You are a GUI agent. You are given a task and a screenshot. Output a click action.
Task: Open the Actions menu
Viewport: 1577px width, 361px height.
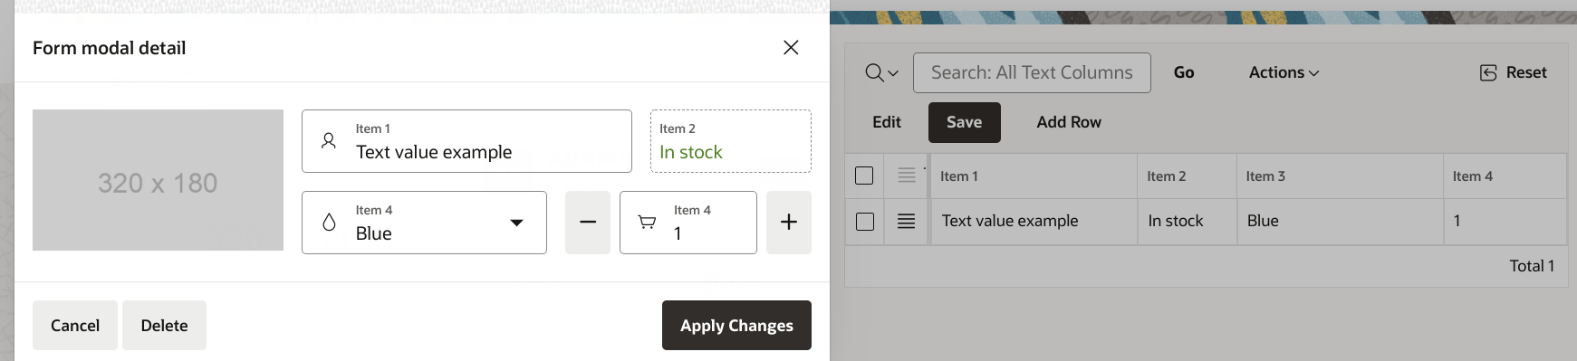(x=1284, y=72)
